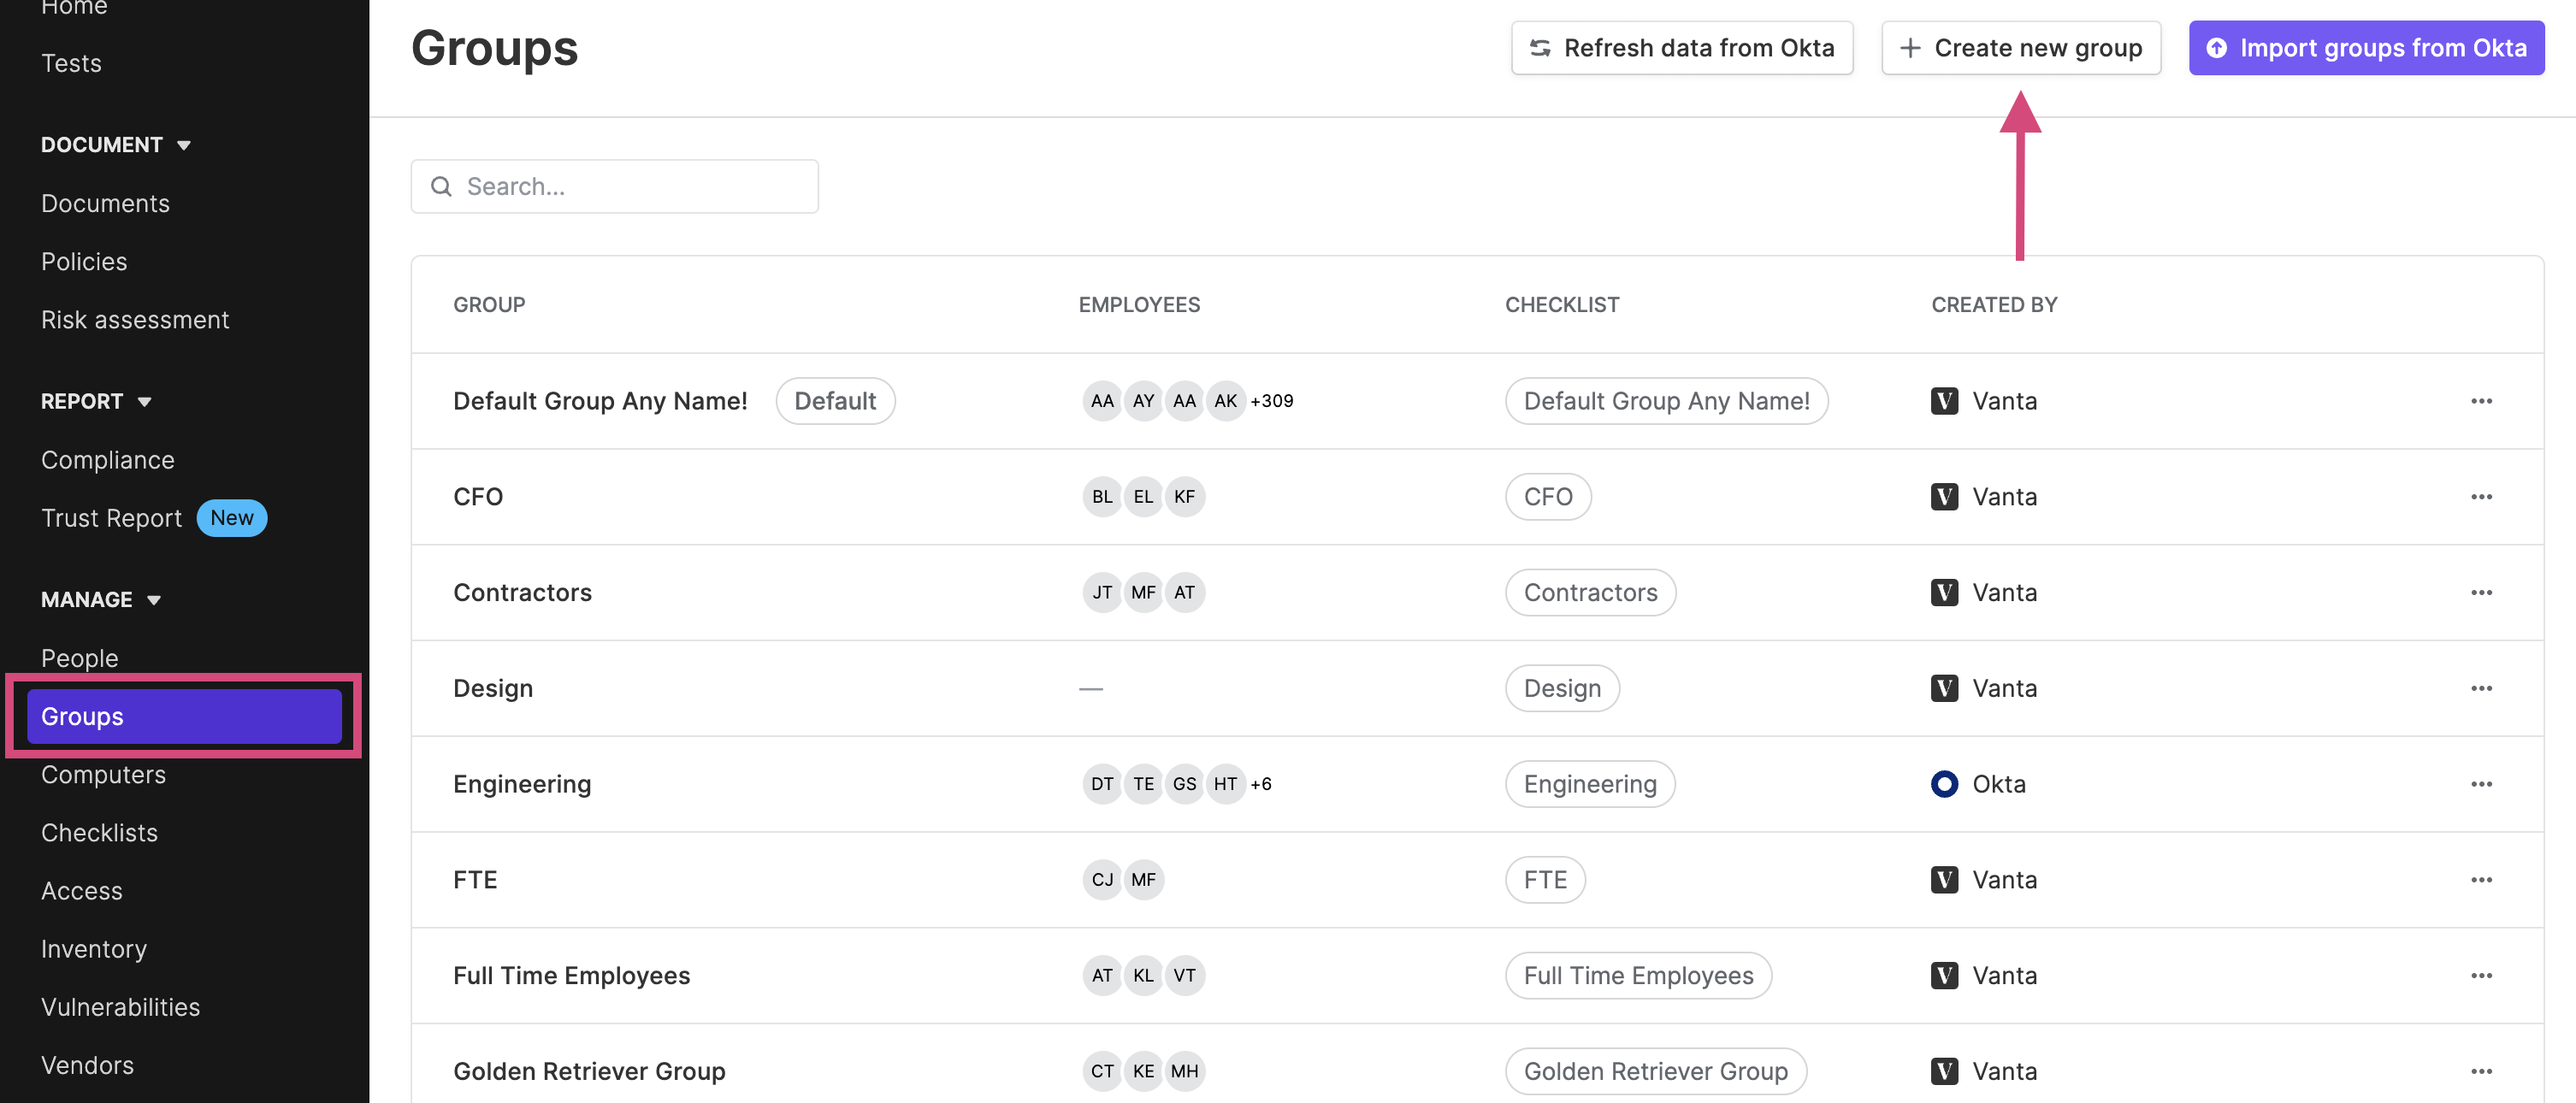
Task: Click avatar BL in CFO row
Action: point(1102,497)
